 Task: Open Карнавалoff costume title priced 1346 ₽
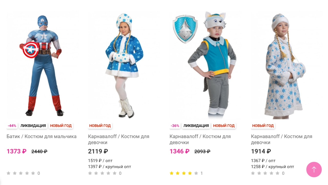(x=200, y=139)
